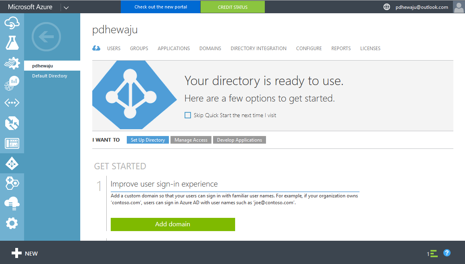
Task: Open the chart insights sidebar icon
Action: (12, 83)
